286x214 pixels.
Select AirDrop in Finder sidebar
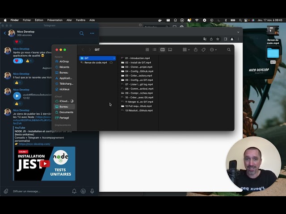64,62
